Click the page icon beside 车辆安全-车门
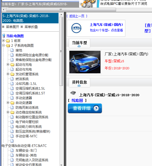This screenshot has height=166, width=152. coord(12,150)
